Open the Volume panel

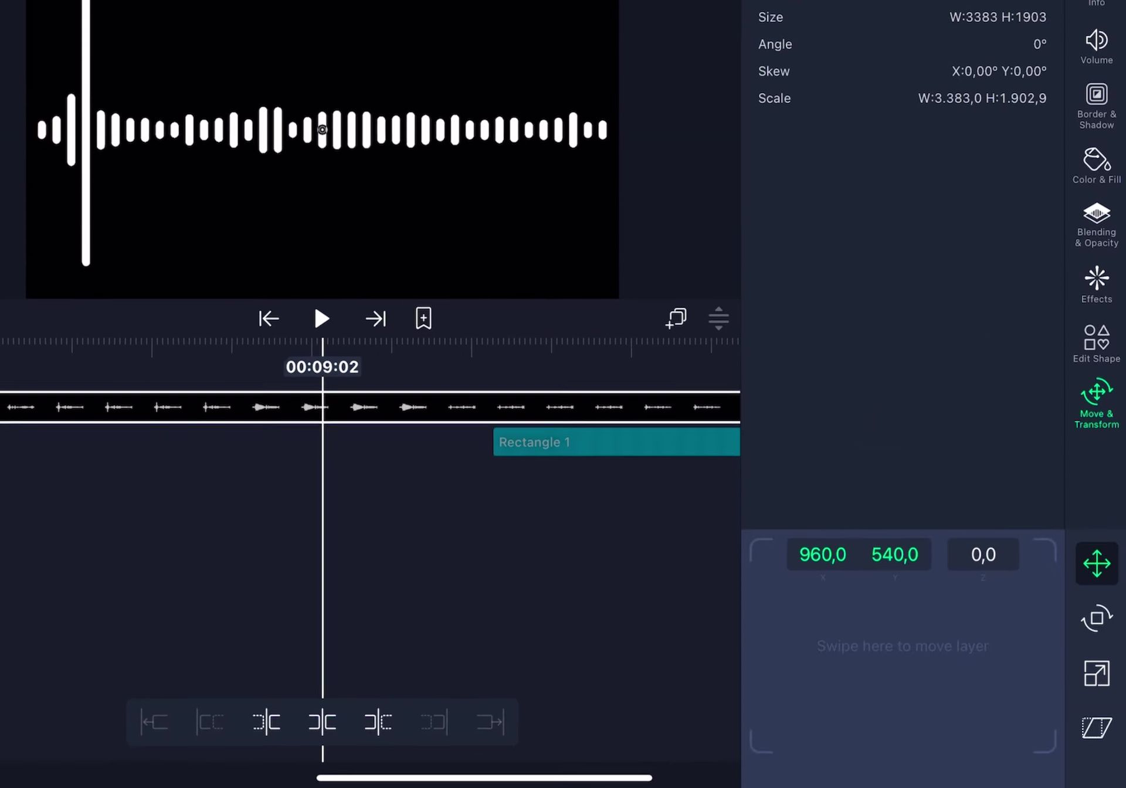click(x=1096, y=47)
